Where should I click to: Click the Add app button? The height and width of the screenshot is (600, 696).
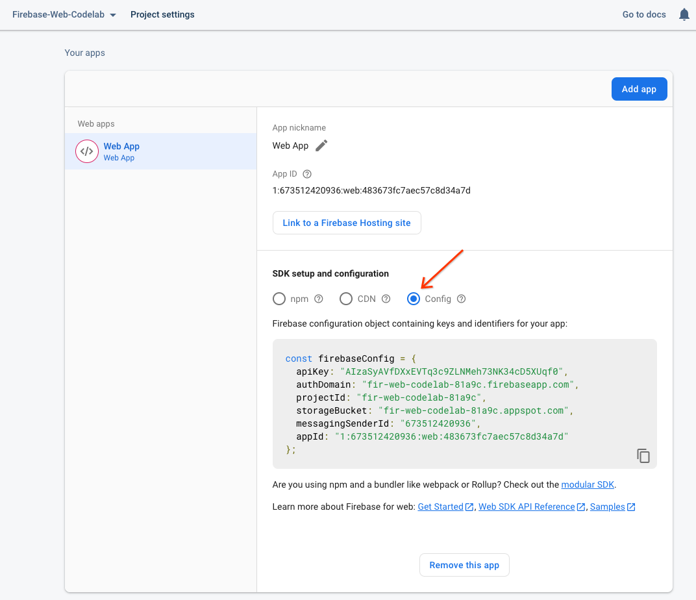pos(639,89)
